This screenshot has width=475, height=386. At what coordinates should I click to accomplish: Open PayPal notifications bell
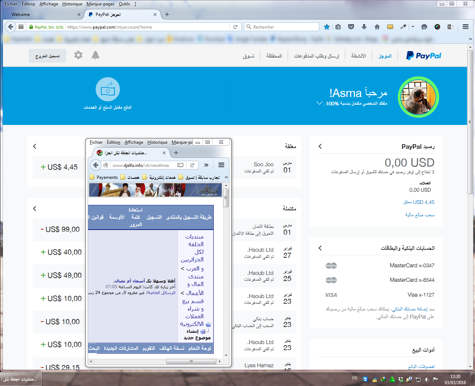95,55
